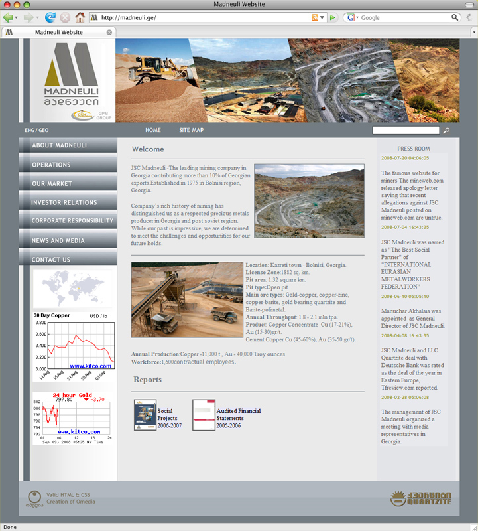Click the site search input field
478x531 pixels.
[406, 130]
